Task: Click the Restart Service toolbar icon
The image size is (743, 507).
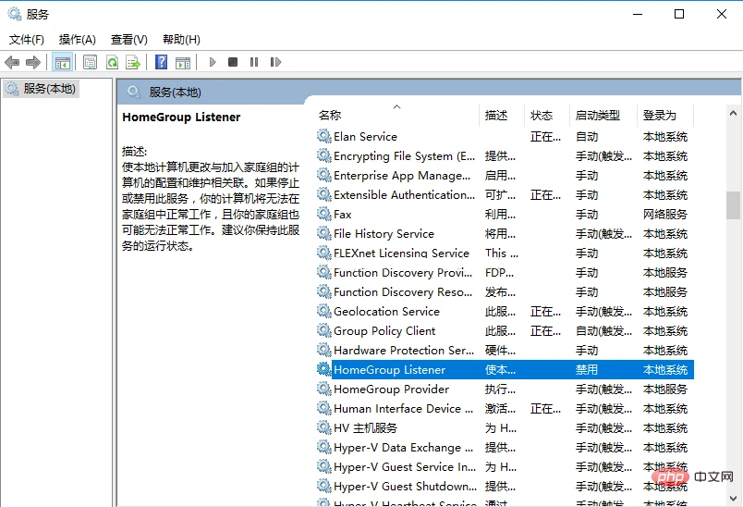Action: (275, 62)
